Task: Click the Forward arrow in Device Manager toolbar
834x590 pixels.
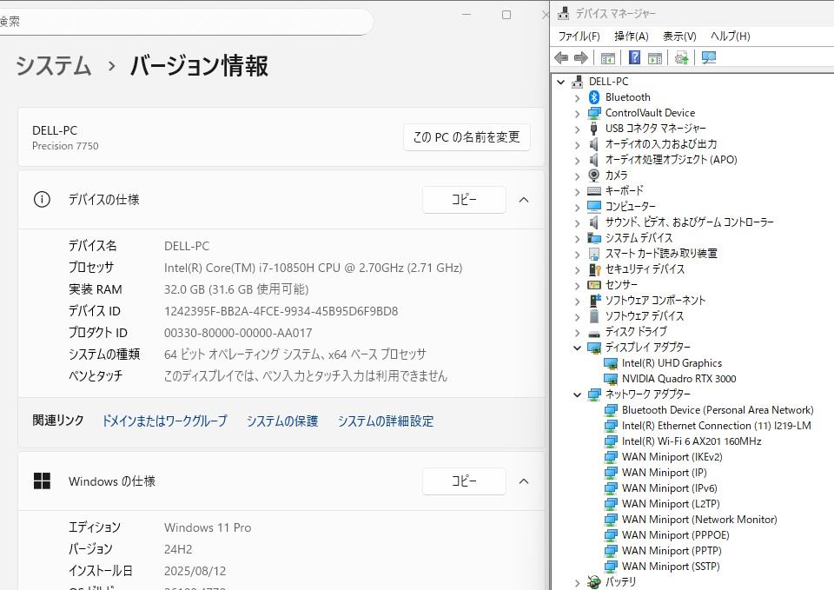Action: point(581,57)
